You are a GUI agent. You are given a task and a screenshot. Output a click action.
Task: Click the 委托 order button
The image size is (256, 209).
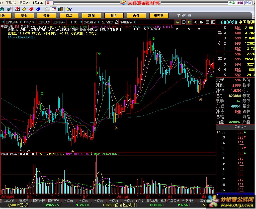point(49,3)
